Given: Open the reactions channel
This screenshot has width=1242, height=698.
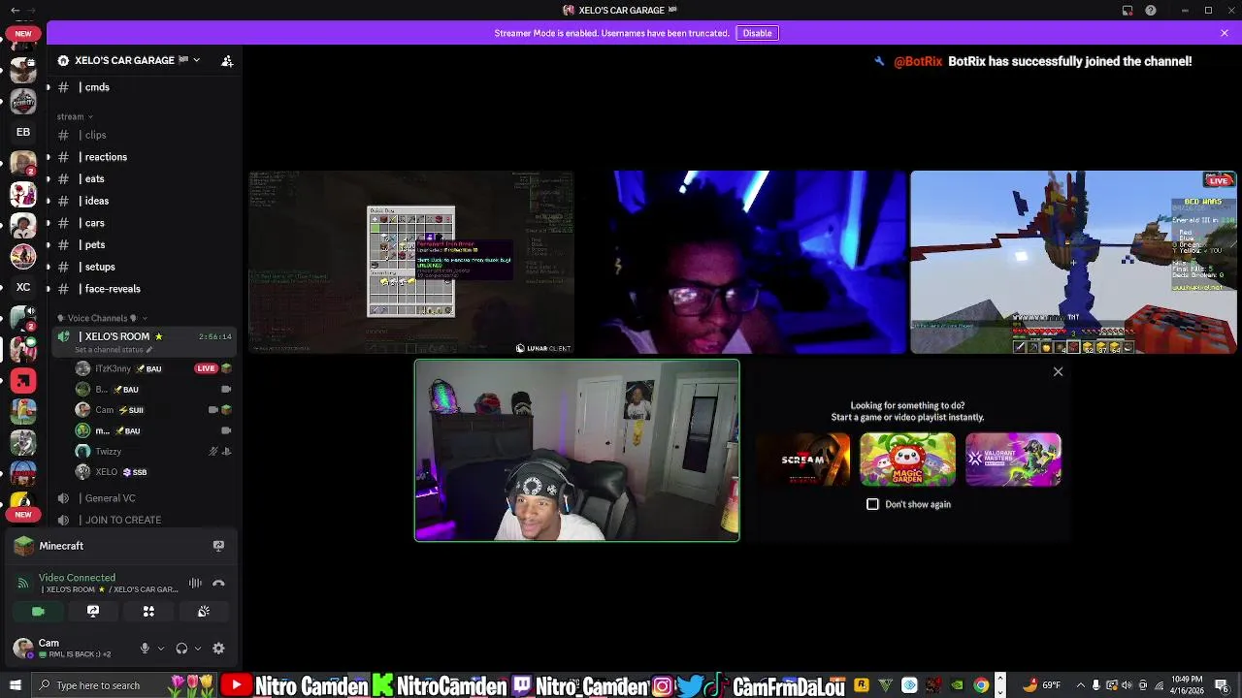Looking at the screenshot, I should 144,157.
